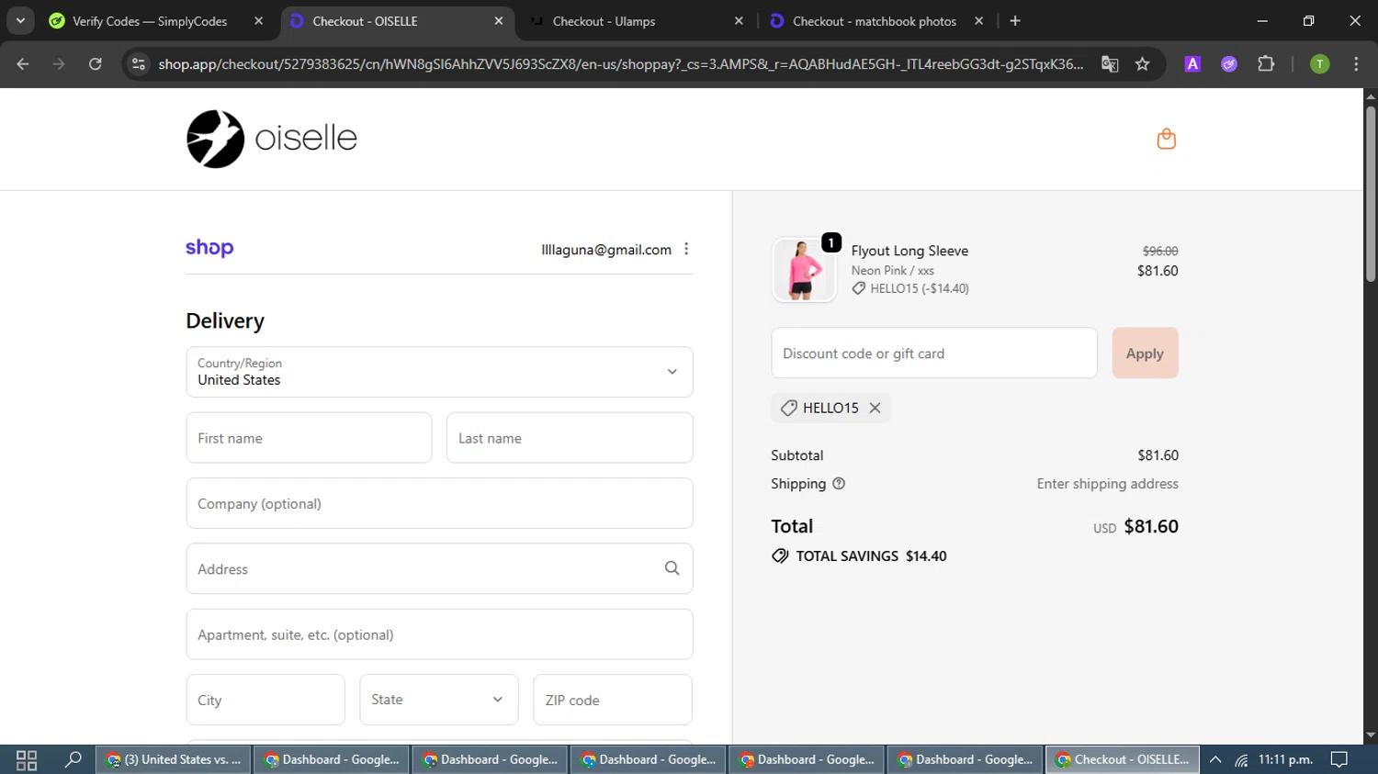Click the First name field
Screen dimensions: 1378x774
pyautogui.click(x=309, y=438)
